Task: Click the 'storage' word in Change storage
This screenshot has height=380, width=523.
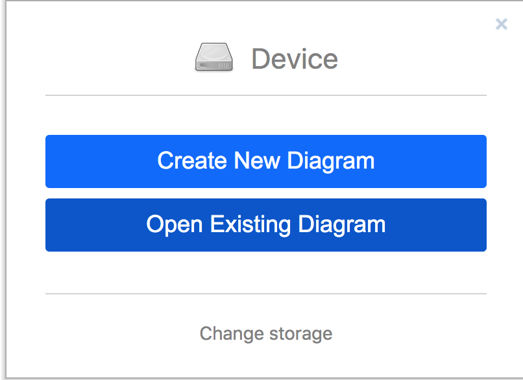Action: 300,335
